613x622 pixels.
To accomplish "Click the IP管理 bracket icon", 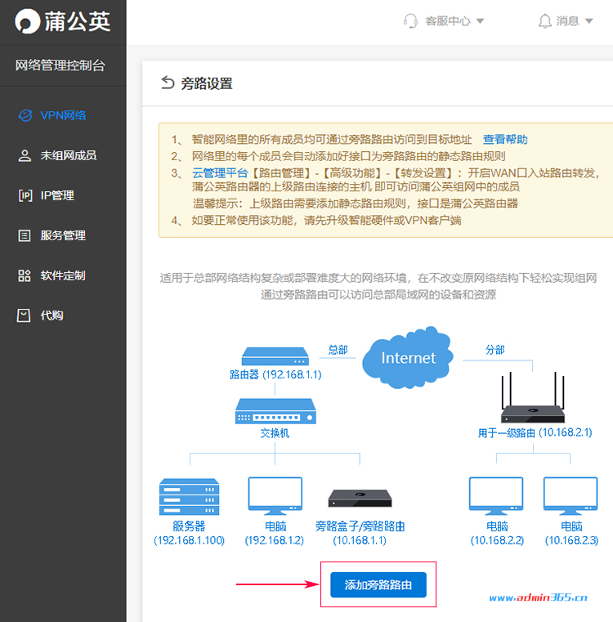I will pyautogui.click(x=25, y=195).
